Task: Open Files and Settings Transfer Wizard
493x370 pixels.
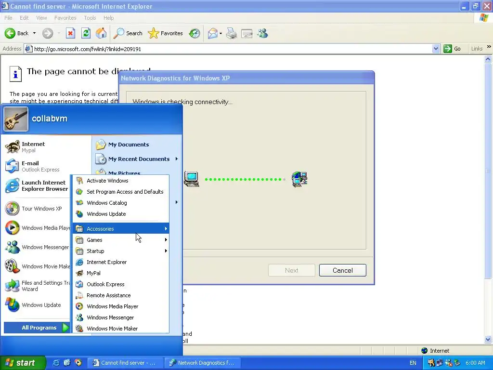Action: tap(38, 286)
